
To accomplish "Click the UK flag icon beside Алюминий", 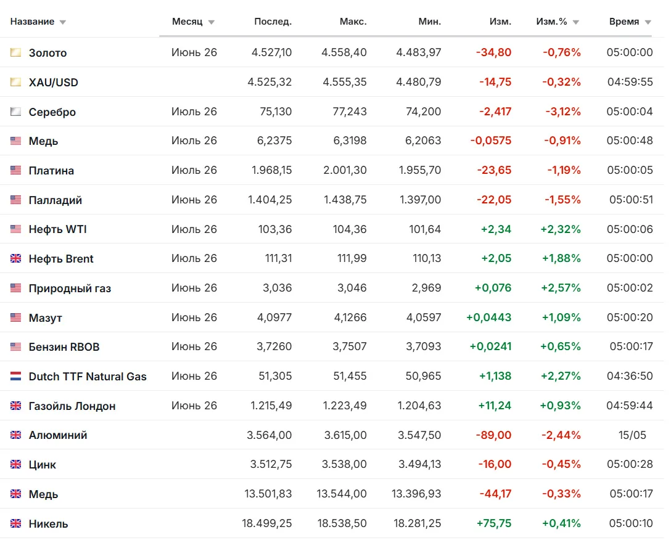I will (x=16, y=435).
